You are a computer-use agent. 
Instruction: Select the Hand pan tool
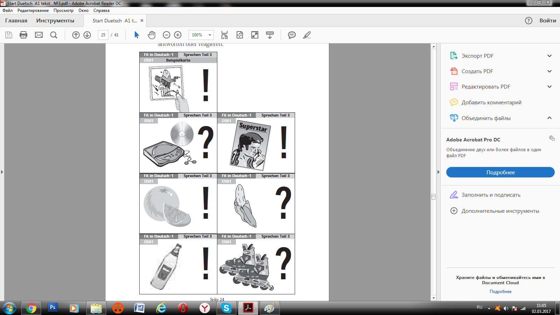click(151, 35)
